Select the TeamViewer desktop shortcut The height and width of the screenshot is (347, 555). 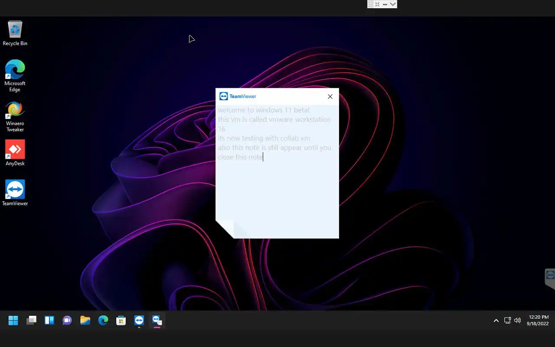click(x=15, y=193)
